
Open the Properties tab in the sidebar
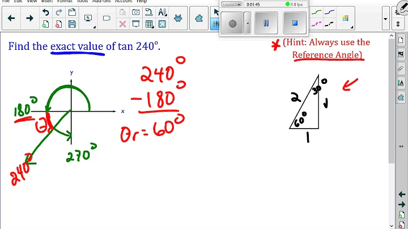pos(401,83)
